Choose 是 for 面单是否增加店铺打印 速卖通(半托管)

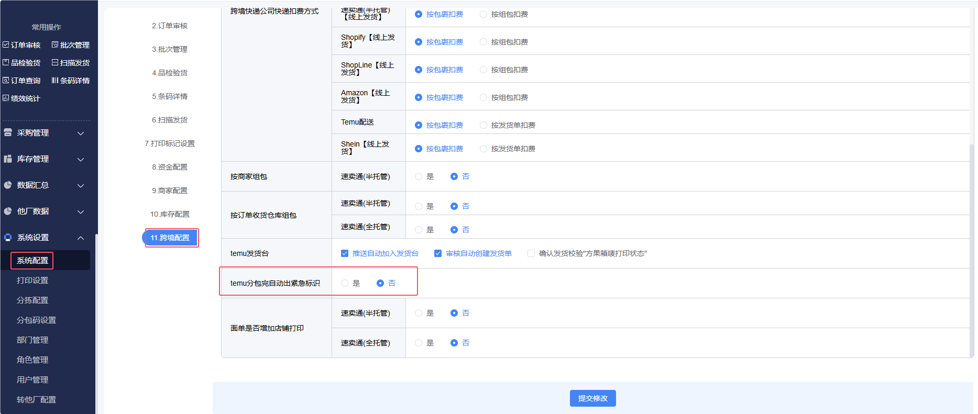click(419, 313)
